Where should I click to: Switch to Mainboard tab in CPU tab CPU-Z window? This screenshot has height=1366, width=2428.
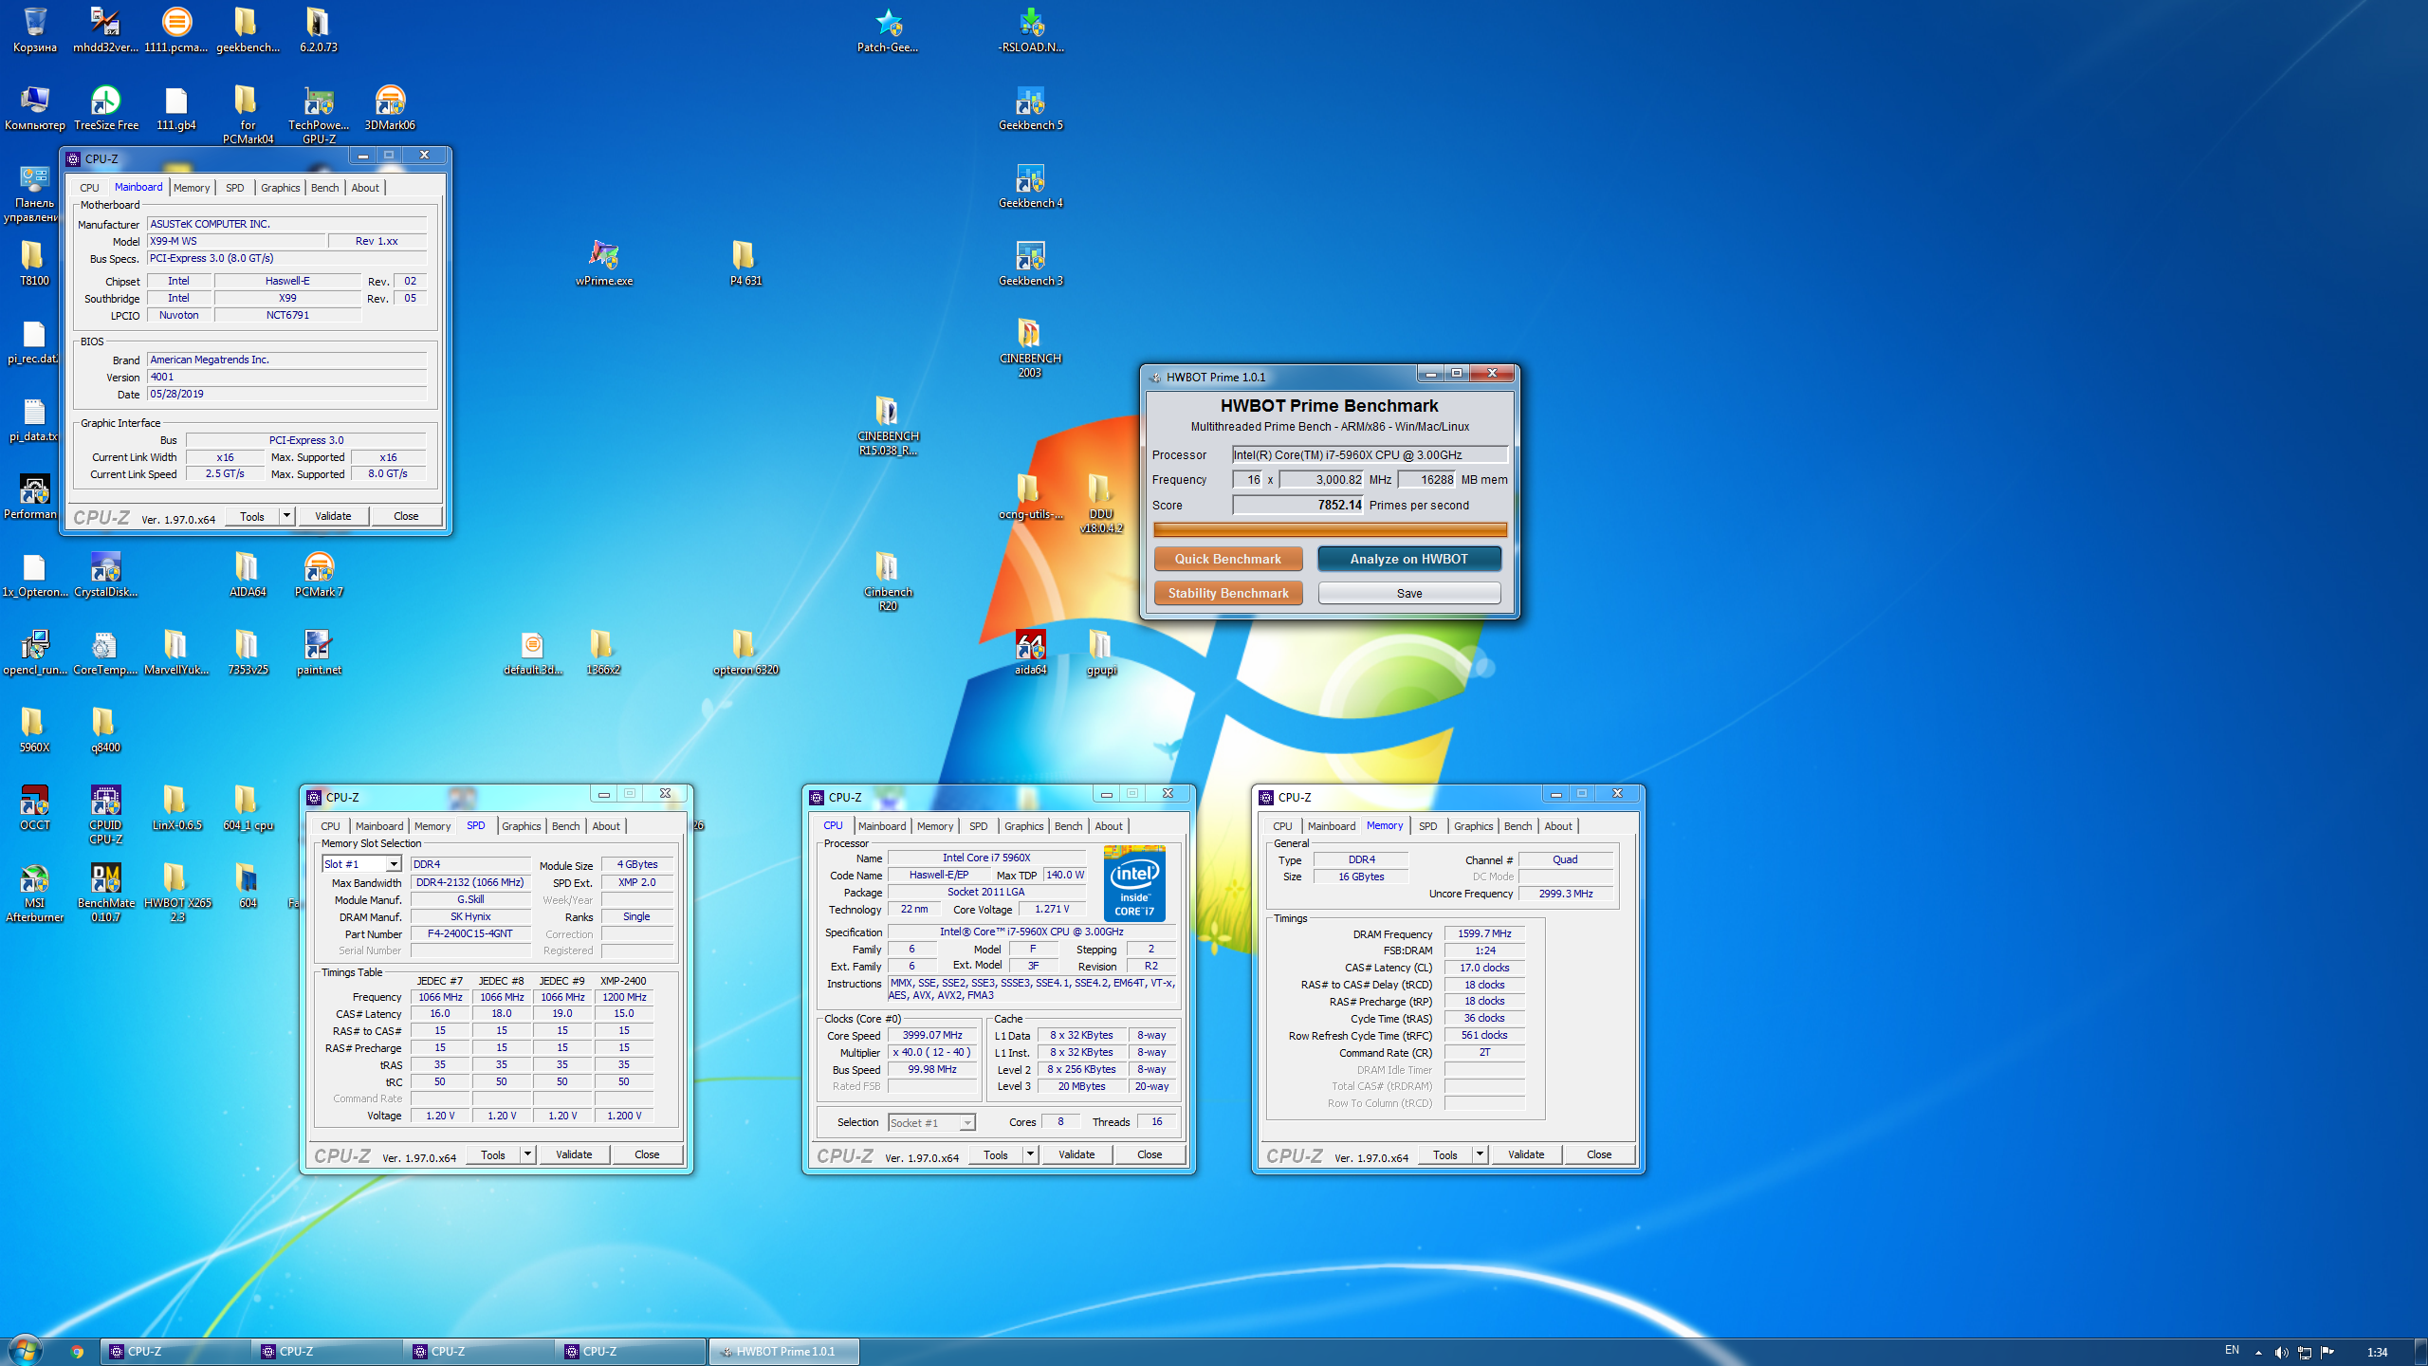(x=882, y=826)
